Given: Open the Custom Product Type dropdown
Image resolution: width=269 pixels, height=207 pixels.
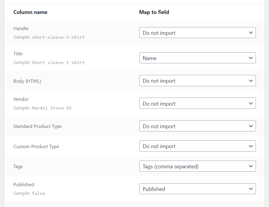Looking at the screenshot, I should pos(198,146).
